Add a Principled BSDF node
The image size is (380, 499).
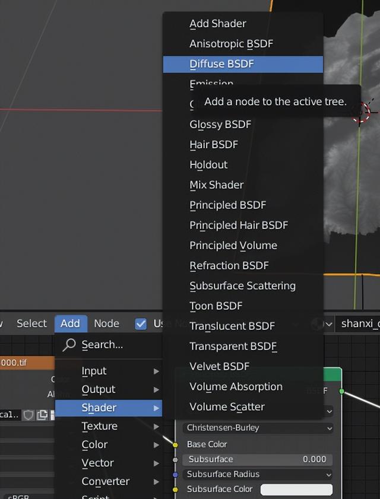[243, 205]
